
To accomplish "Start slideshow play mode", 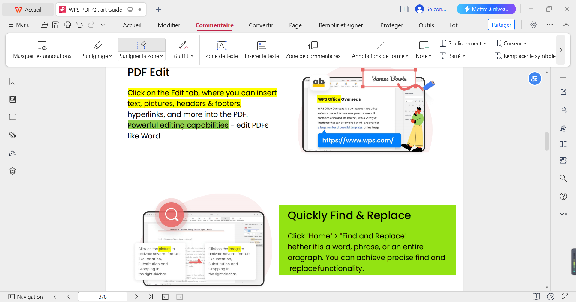I will [551, 297].
